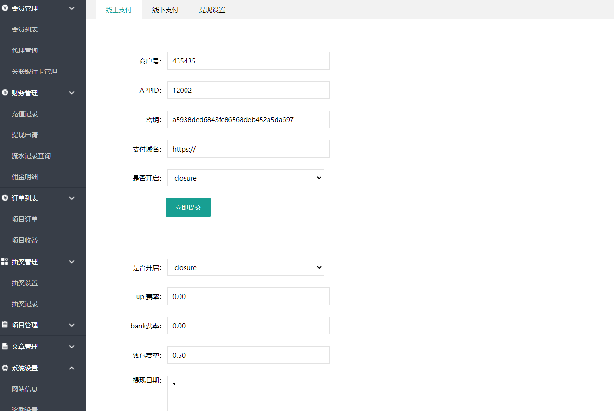
Task: Switch to the 提现设置 tab
Action: (x=212, y=10)
